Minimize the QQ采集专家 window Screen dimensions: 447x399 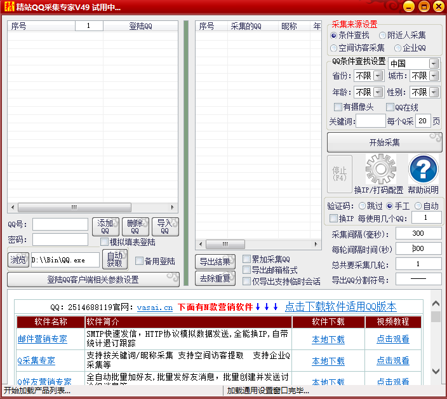[408, 7]
